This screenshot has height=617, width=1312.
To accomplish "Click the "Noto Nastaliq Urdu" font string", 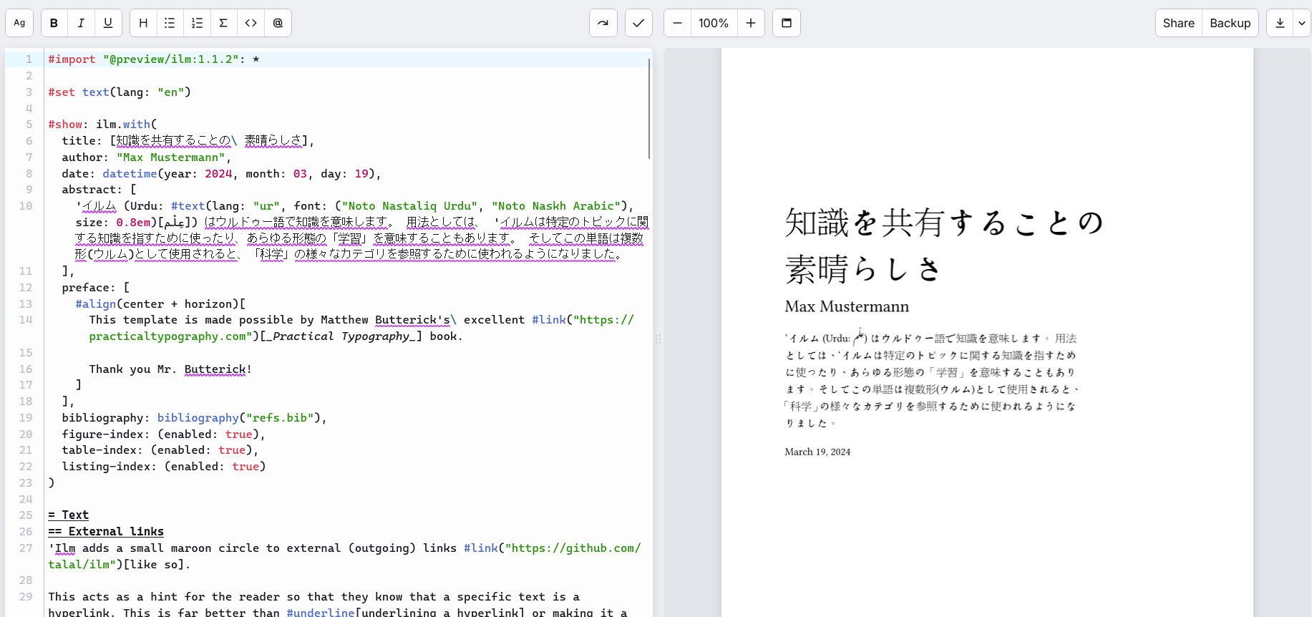I will pyautogui.click(x=409, y=206).
